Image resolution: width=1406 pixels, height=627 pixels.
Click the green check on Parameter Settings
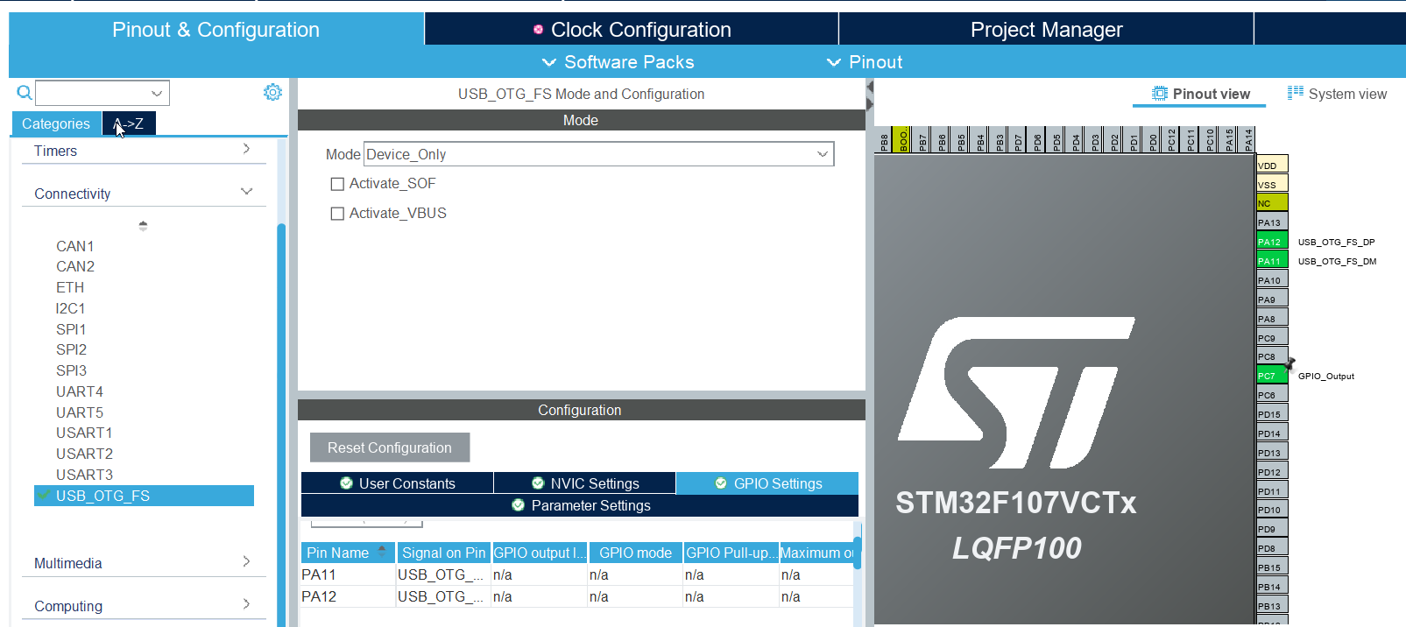coord(519,505)
